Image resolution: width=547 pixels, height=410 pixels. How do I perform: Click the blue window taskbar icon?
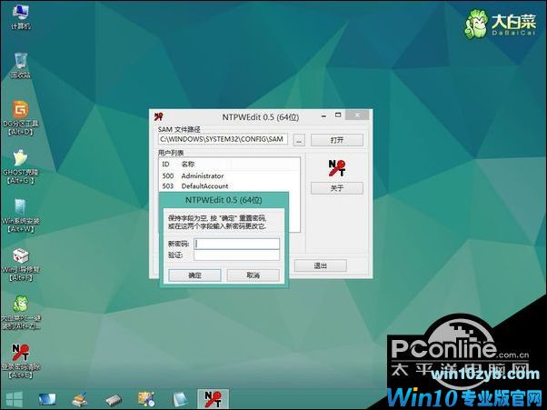tap(180, 399)
